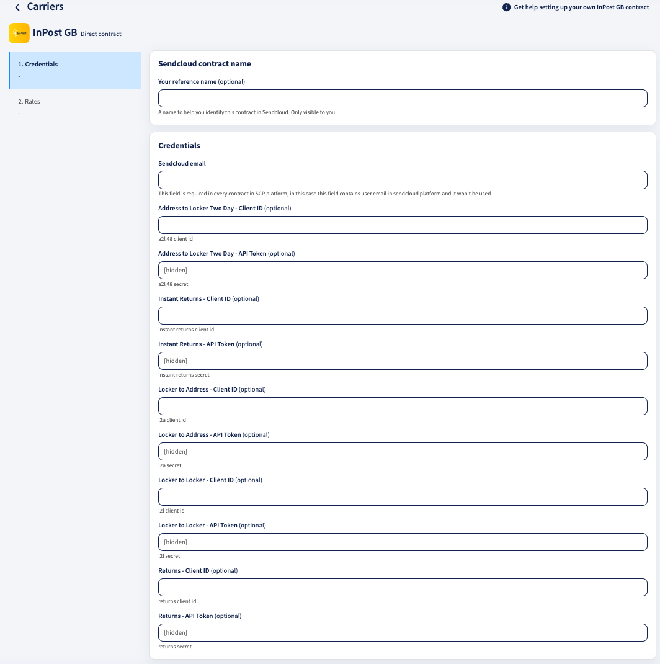Click the Returns API Token input

[x=403, y=633]
